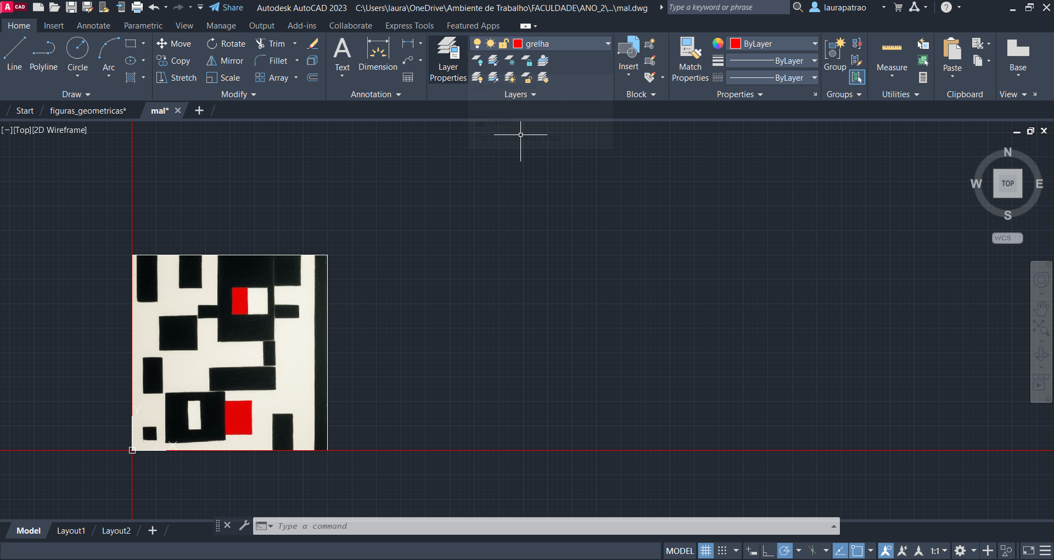This screenshot has height=560, width=1054.
Task: Click the Erase tool icon
Action: pyautogui.click(x=313, y=44)
